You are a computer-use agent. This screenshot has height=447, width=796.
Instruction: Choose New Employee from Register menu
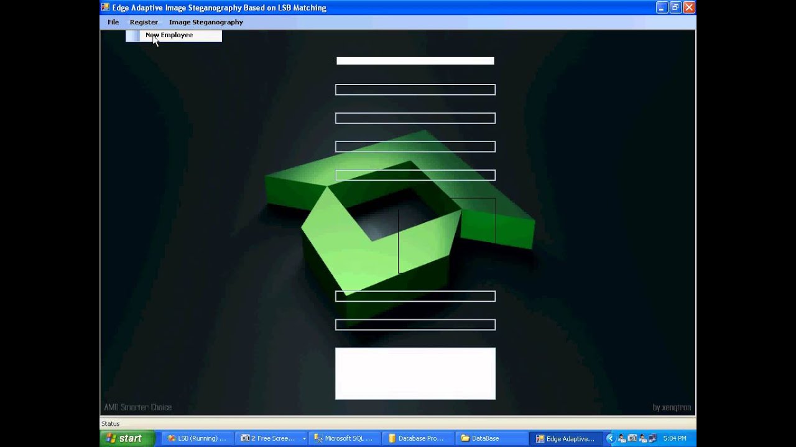[x=174, y=35]
